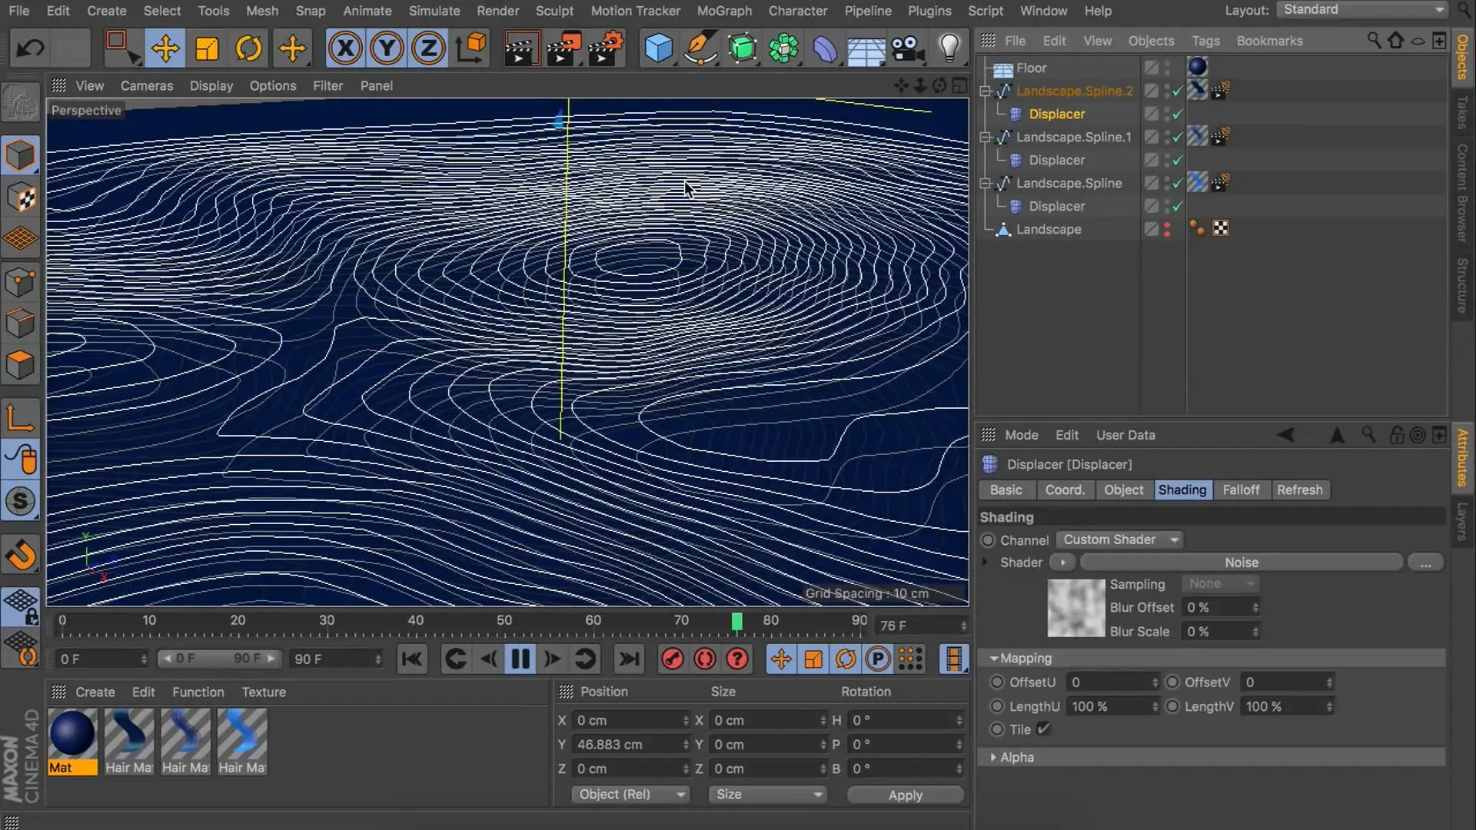Add a Cube primitive object
Image resolution: width=1476 pixels, height=830 pixels.
tap(658, 49)
